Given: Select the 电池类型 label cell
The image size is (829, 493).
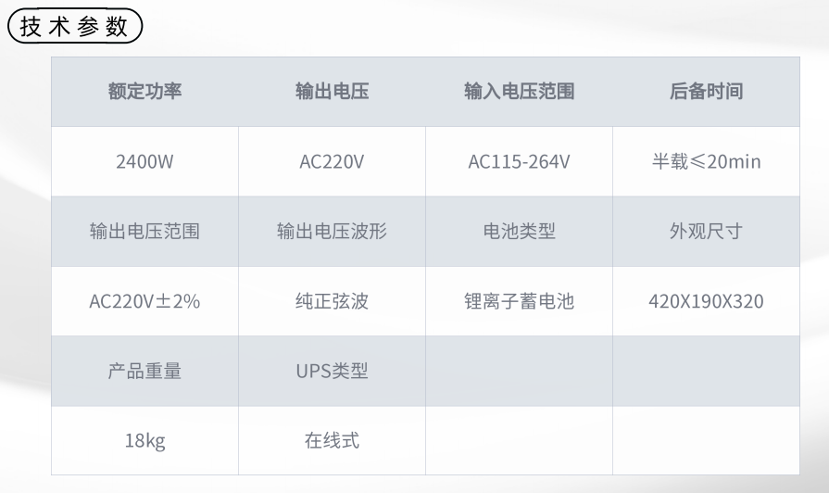Looking at the screenshot, I should (x=520, y=231).
